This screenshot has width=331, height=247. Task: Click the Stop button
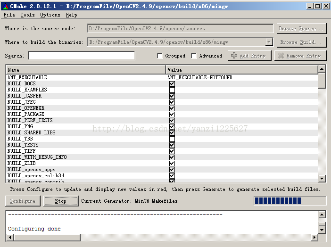61,201
